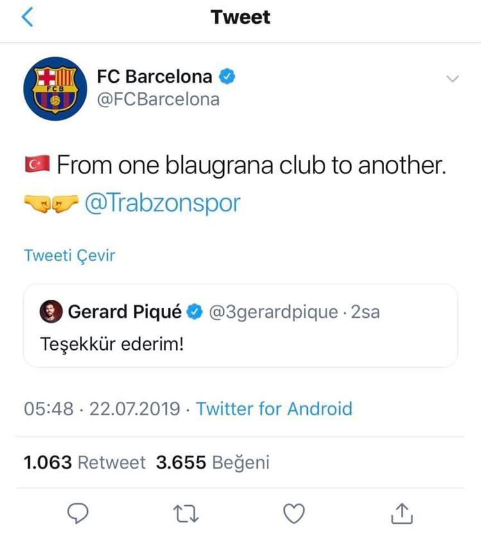Tap the back arrow icon
481x536 pixels.
click(28, 17)
